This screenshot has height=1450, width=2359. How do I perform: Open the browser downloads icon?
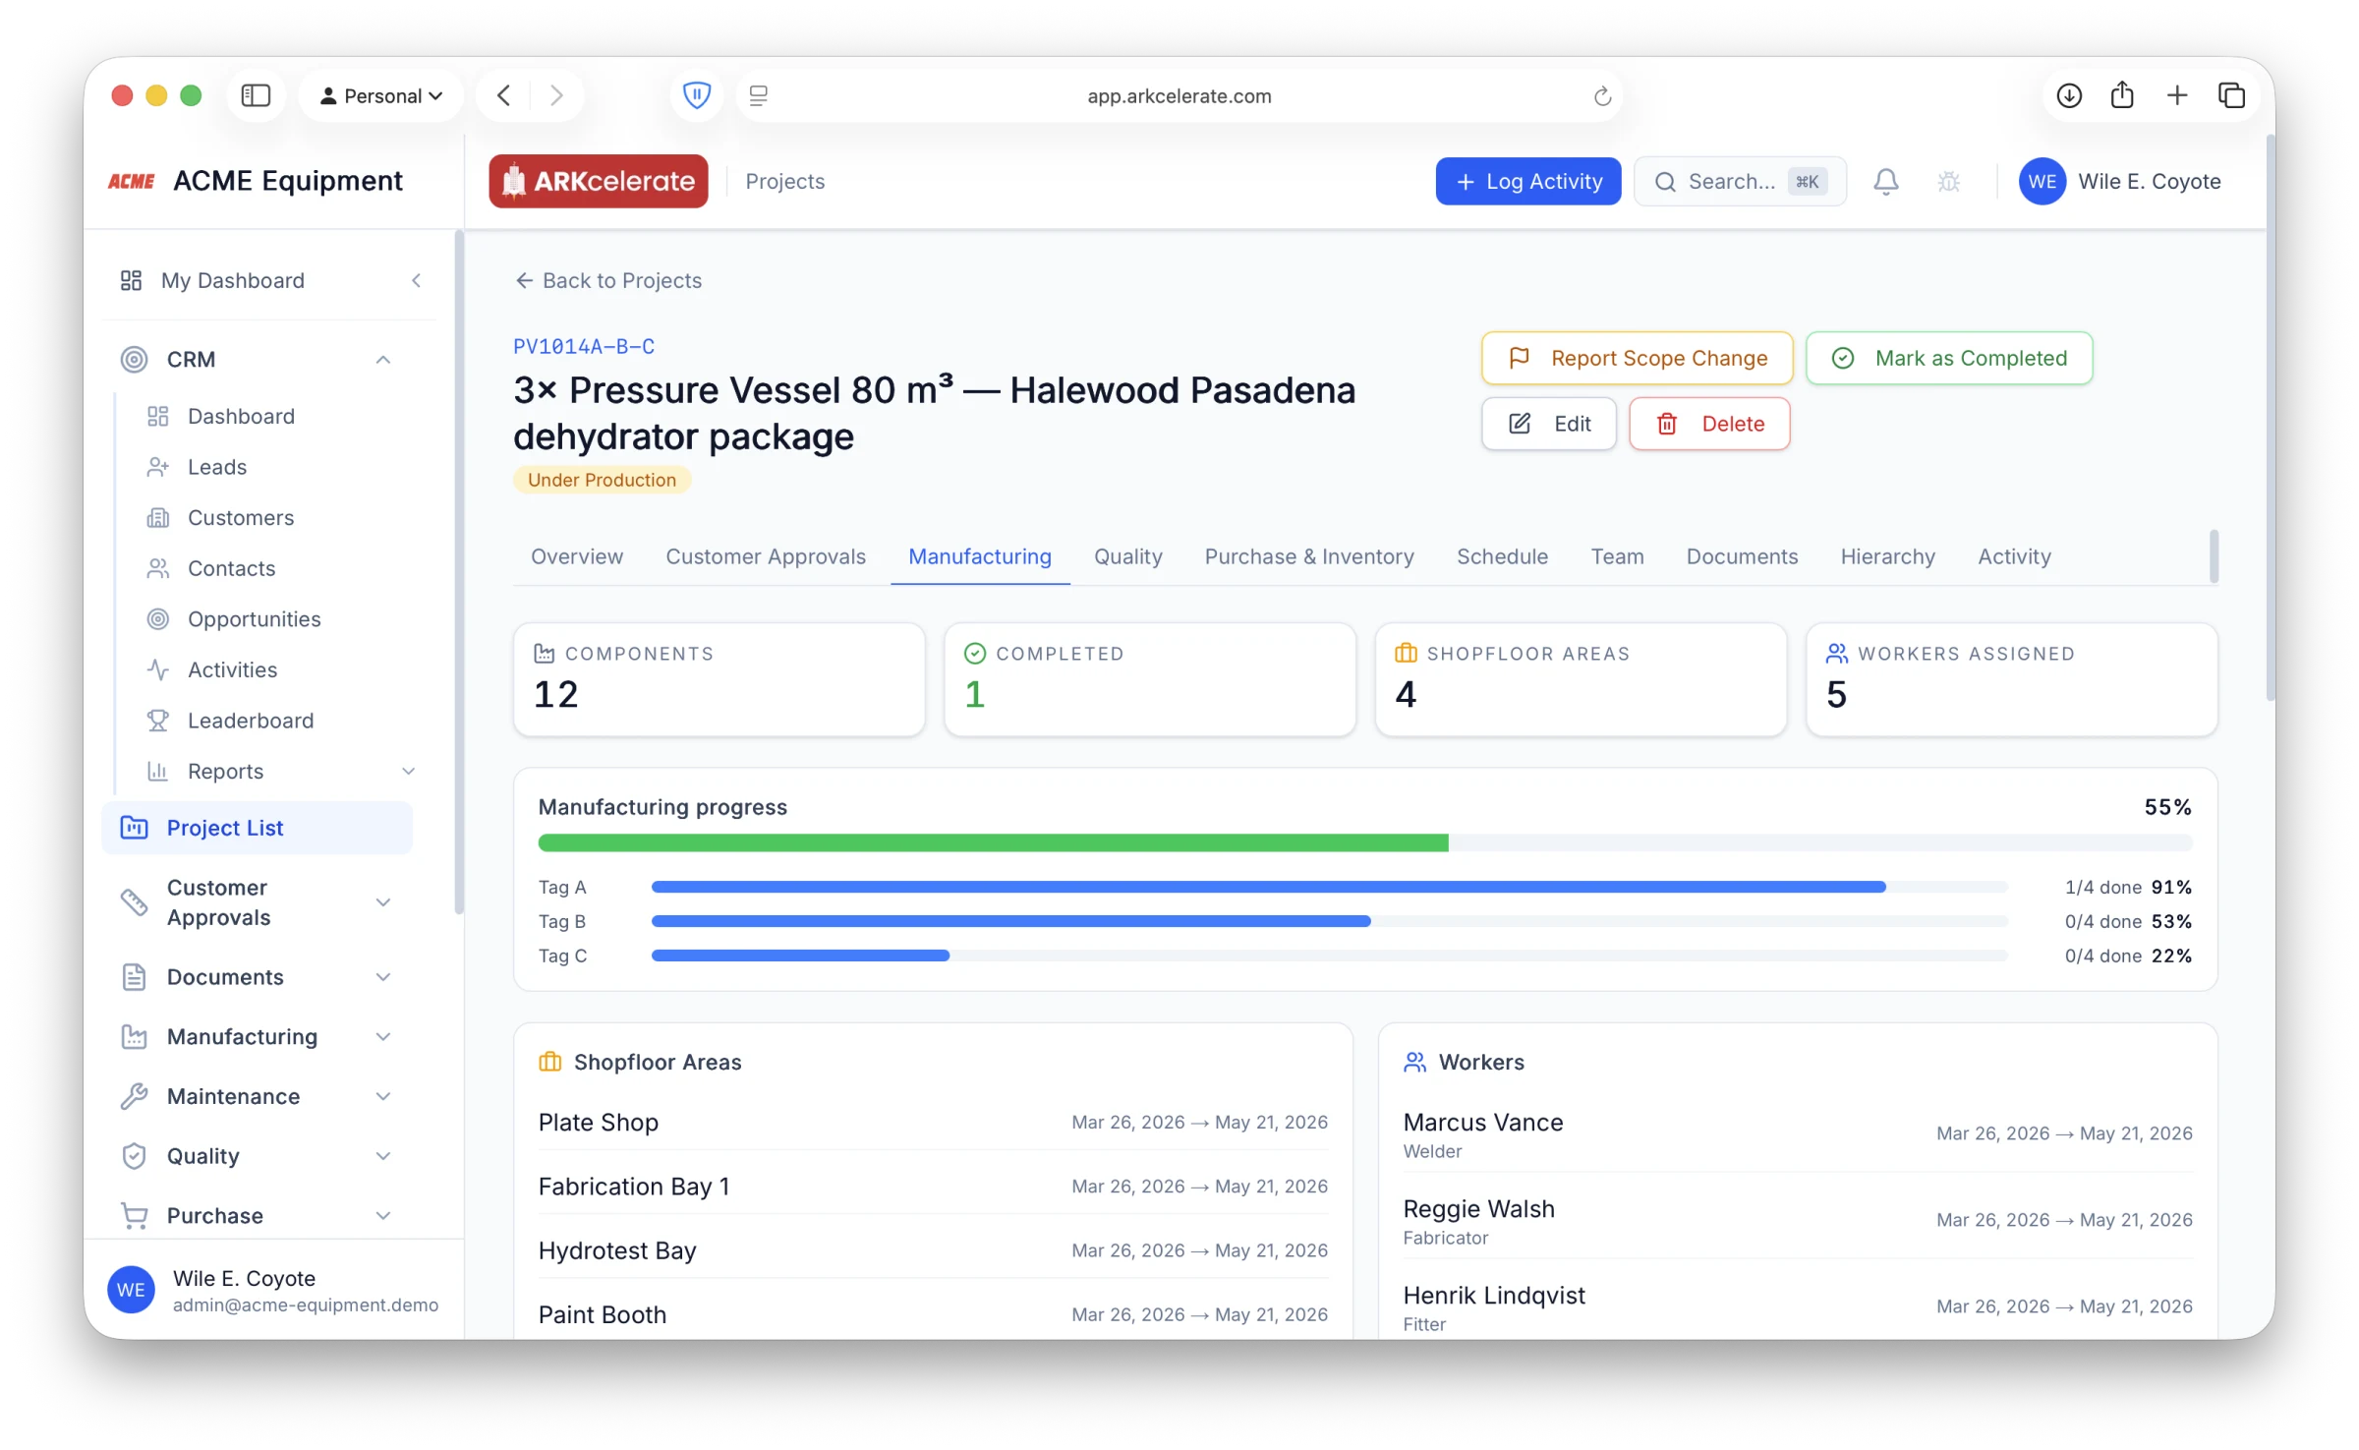[2069, 95]
